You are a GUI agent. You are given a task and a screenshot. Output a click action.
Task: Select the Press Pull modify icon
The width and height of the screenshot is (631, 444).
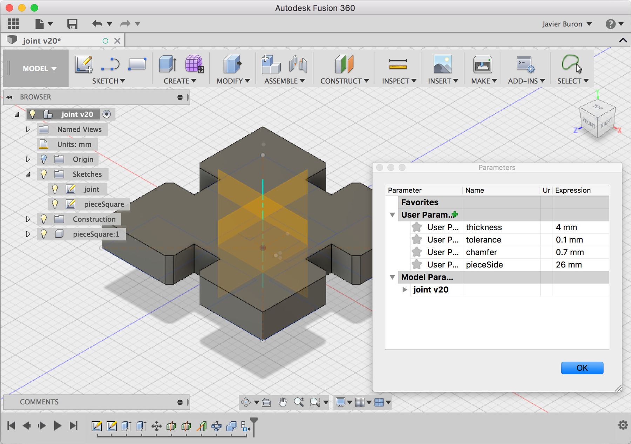232,64
